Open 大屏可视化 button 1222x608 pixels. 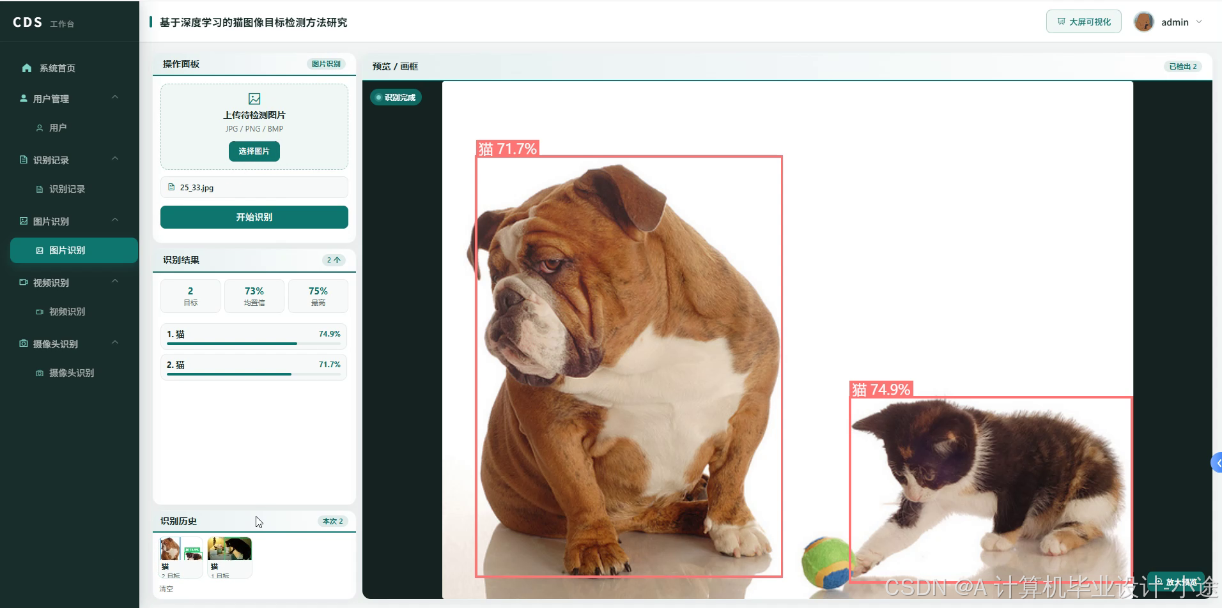coord(1084,22)
